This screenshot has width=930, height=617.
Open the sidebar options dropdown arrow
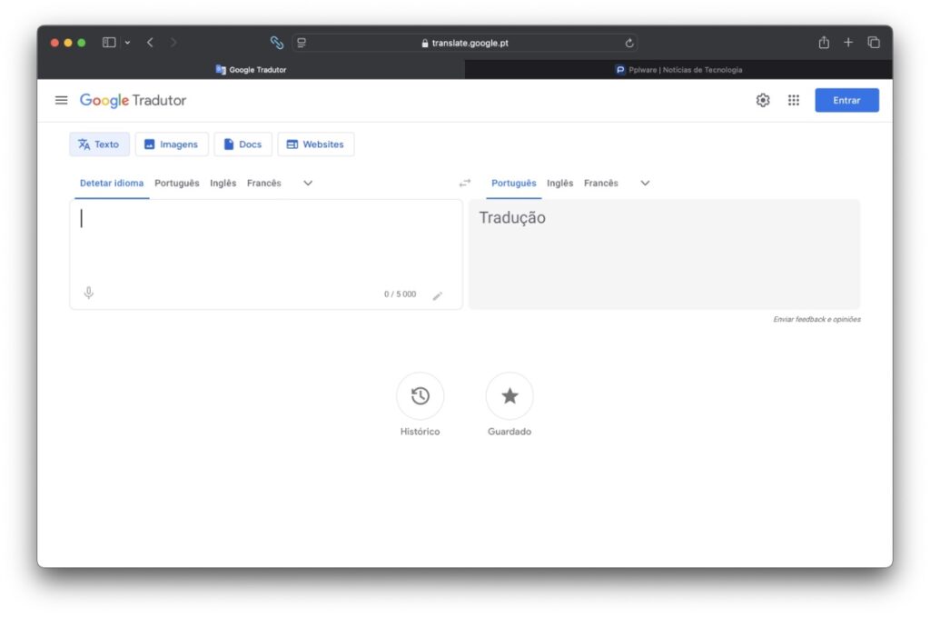tap(127, 43)
